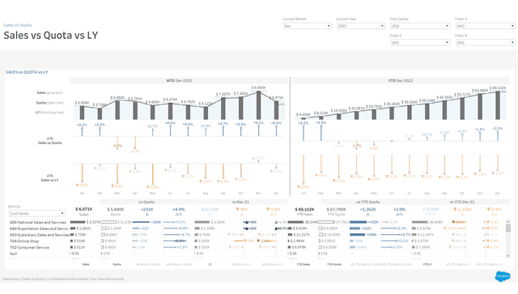Expand the Cost Center filter dropdown
Image resolution: width=518 pixels, height=294 pixels.
420,26
